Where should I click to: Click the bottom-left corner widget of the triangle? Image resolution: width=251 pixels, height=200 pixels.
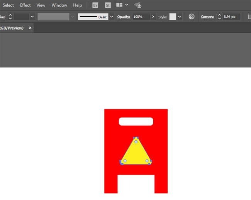[x=125, y=161]
